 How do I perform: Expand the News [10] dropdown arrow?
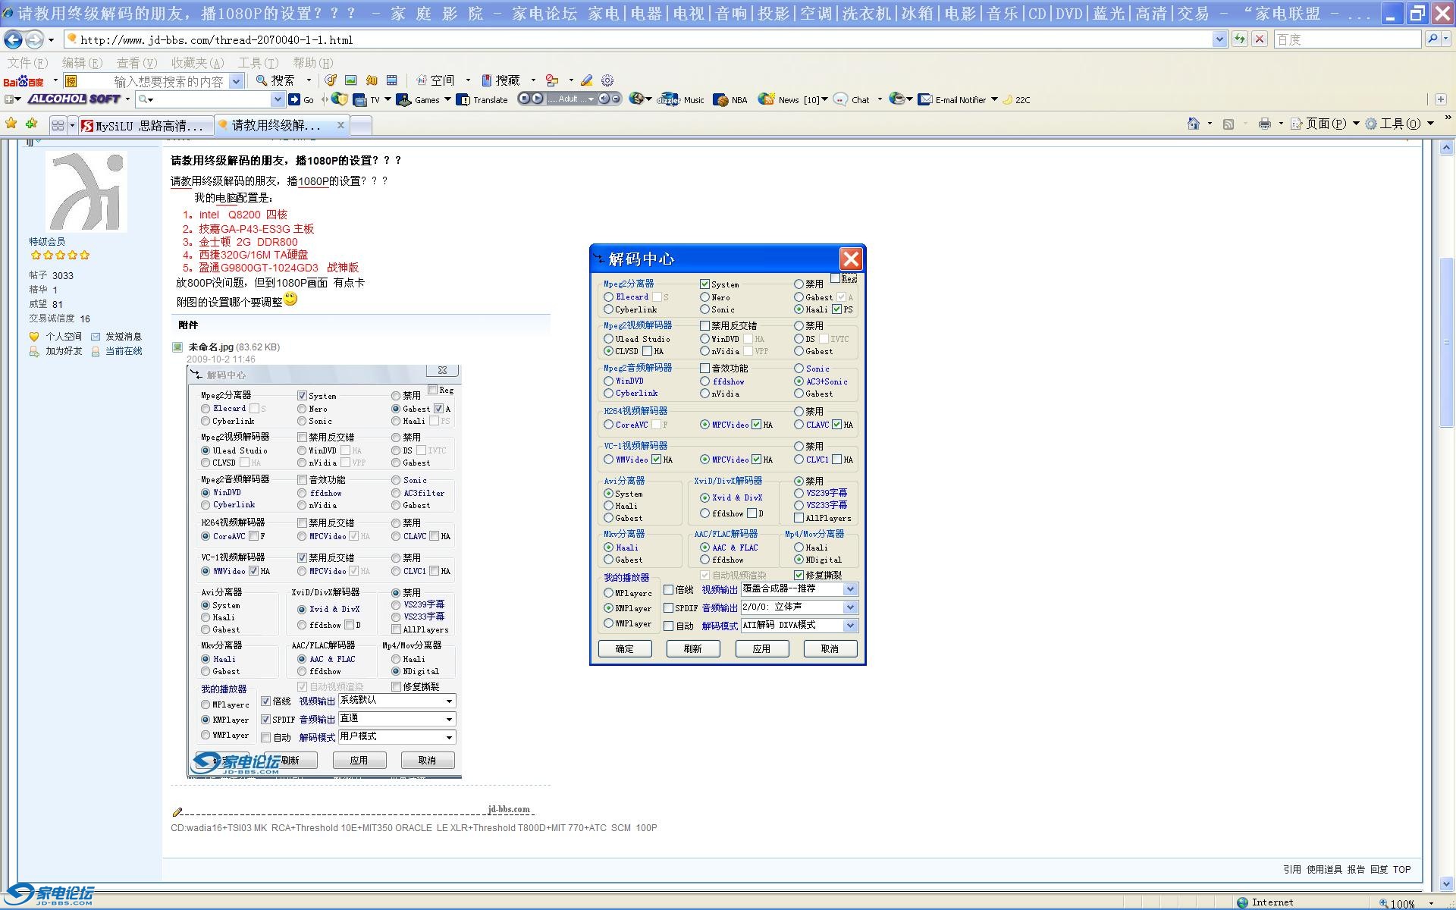tap(824, 99)
